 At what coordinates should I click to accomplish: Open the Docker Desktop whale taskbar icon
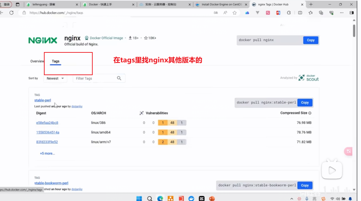[x=191, y=199]
